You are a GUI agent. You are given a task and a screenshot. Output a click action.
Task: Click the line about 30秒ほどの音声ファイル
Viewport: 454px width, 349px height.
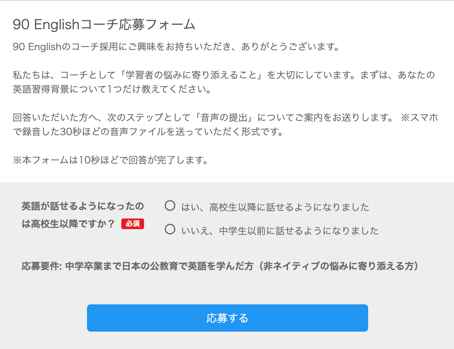coord(148,132)
